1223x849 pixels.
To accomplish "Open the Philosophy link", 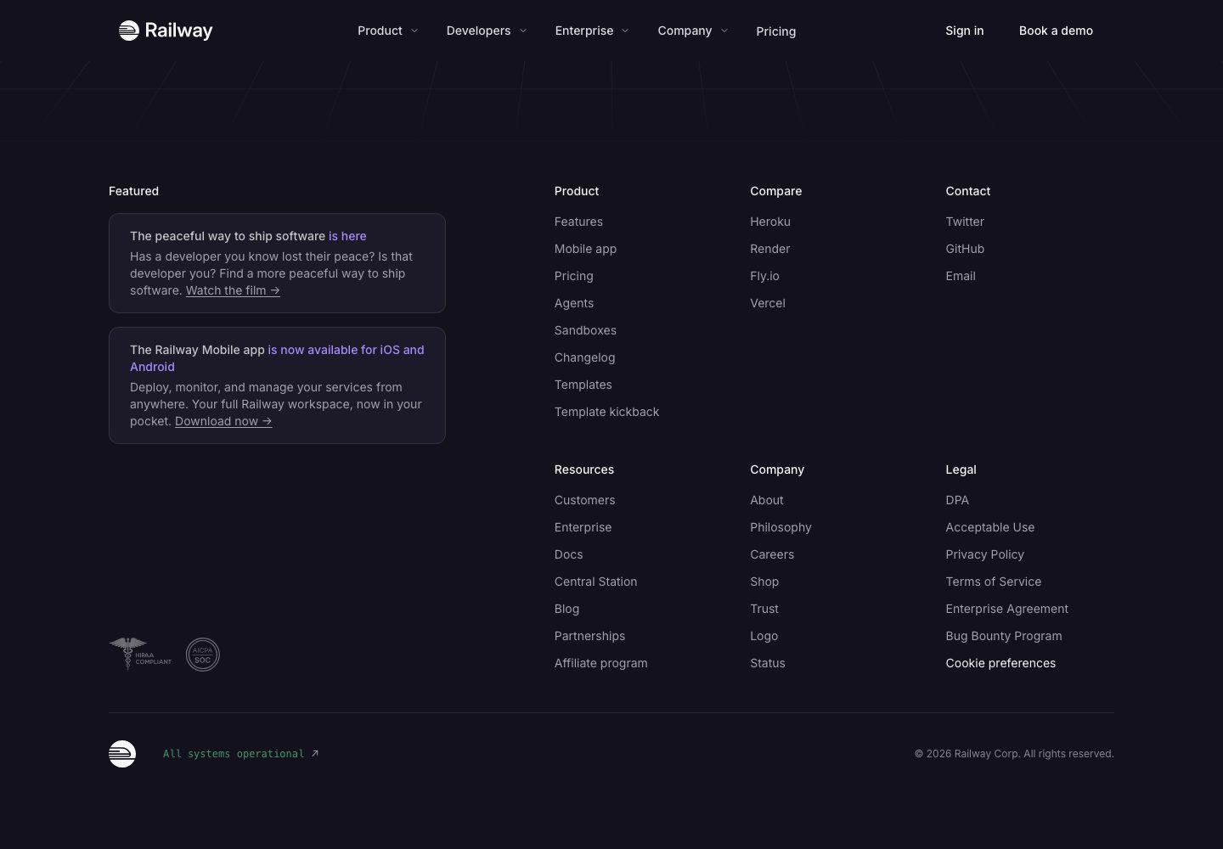I will pyautogui.click(x=781, y=527).
